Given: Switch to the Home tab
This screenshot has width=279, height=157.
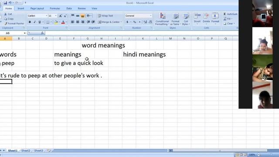Looking at the screenshot, I should (x=8, y=8).
